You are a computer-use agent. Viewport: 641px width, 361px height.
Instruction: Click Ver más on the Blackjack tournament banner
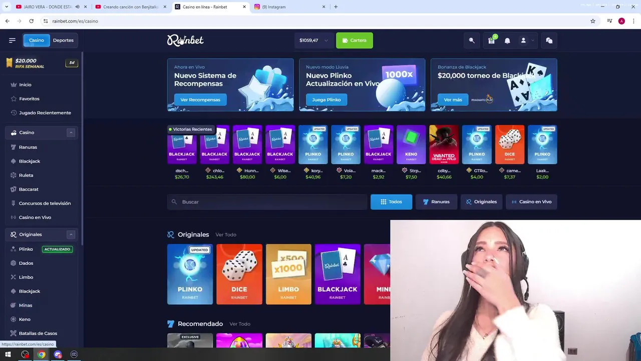pyautogui.click(x=453, y=100)
